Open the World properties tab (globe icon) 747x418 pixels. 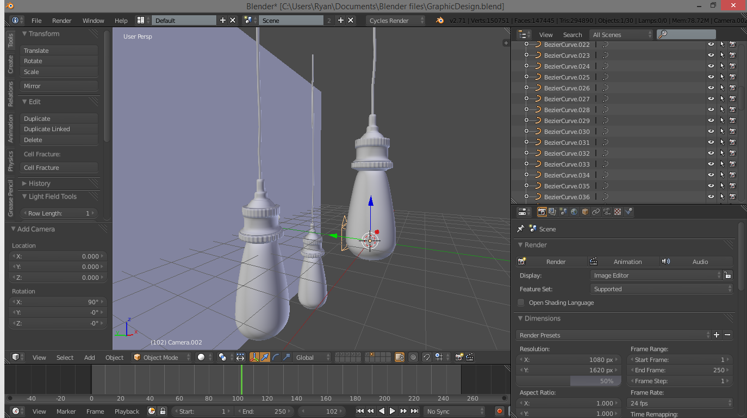click(x=574, y=212)
